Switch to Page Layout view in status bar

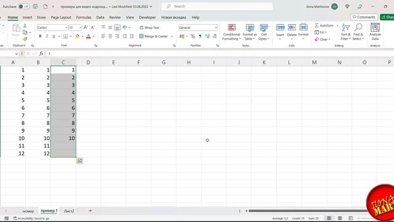click(x=340, y=218)
